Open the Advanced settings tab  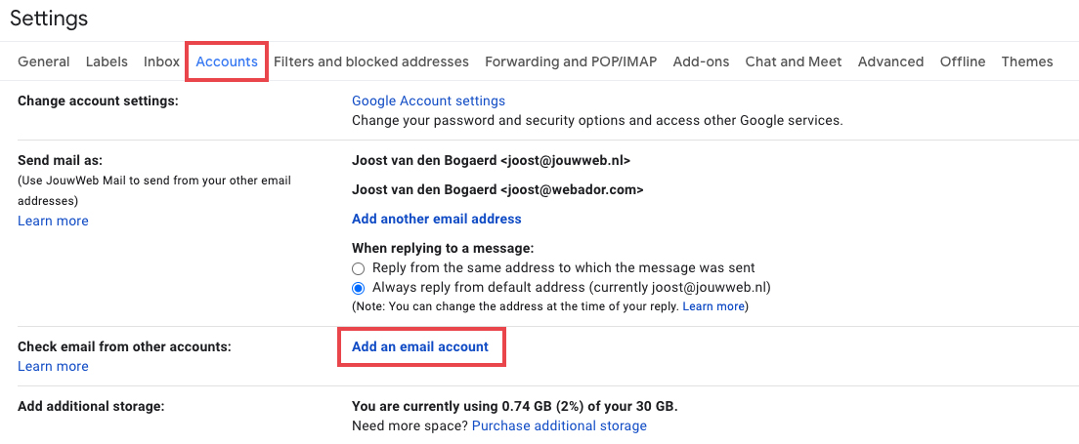click(890, 61)
